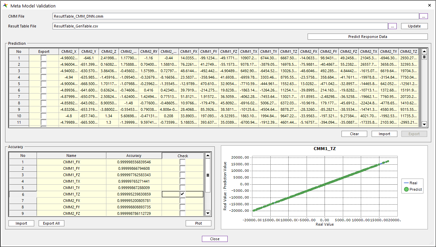Select prediction cell 0.416 in row 6
Screen dimensions: 436x247
[x=149, y=90]
